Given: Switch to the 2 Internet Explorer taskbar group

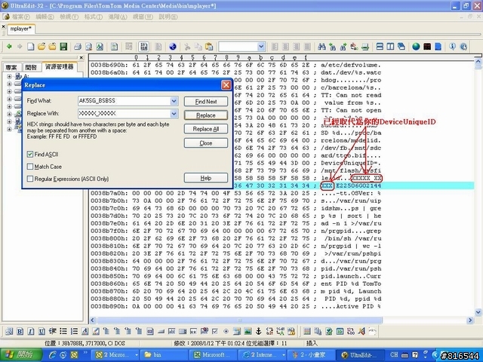Looking at the screenshot, I should coord(264,354).
